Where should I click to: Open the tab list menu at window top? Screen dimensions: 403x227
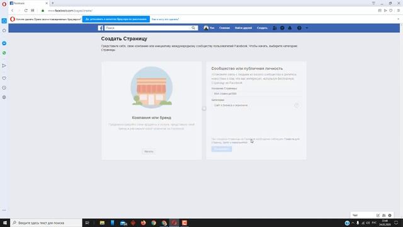coord(373,3)
